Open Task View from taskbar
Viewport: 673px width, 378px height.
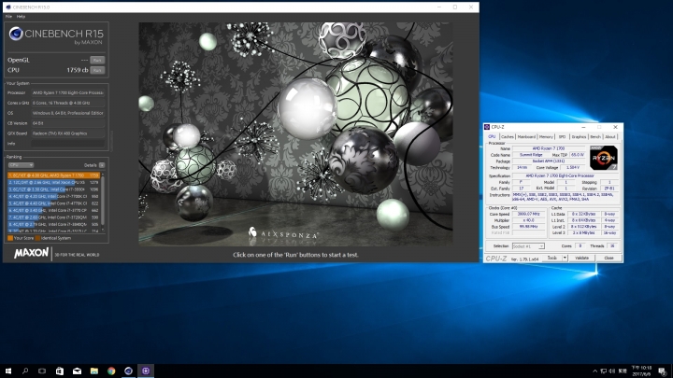point(42,371)
